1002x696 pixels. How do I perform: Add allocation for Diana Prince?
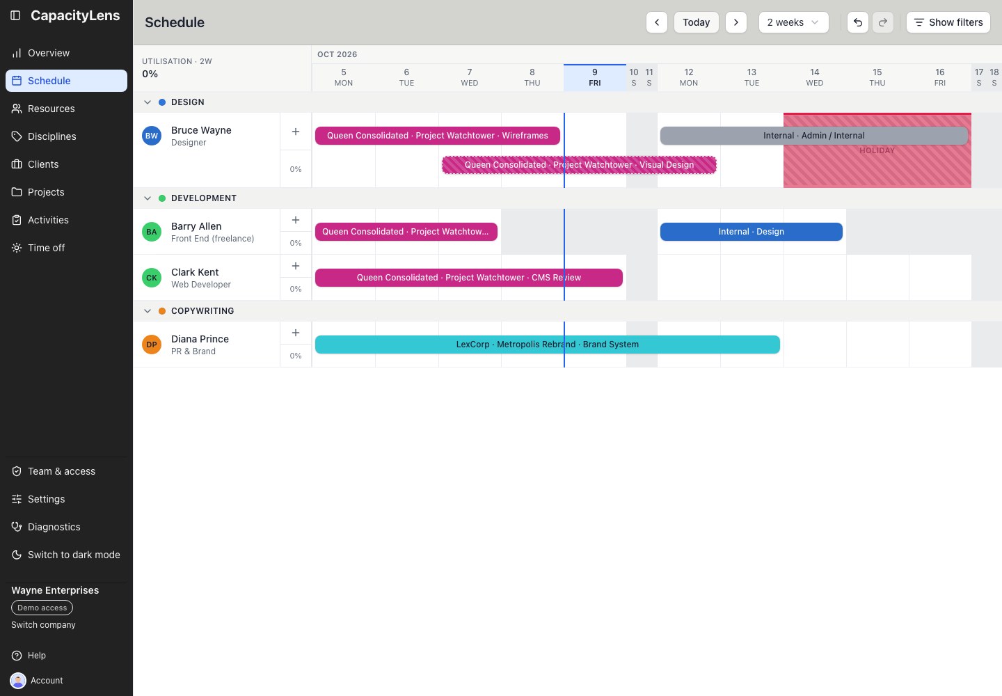[296, 333]
